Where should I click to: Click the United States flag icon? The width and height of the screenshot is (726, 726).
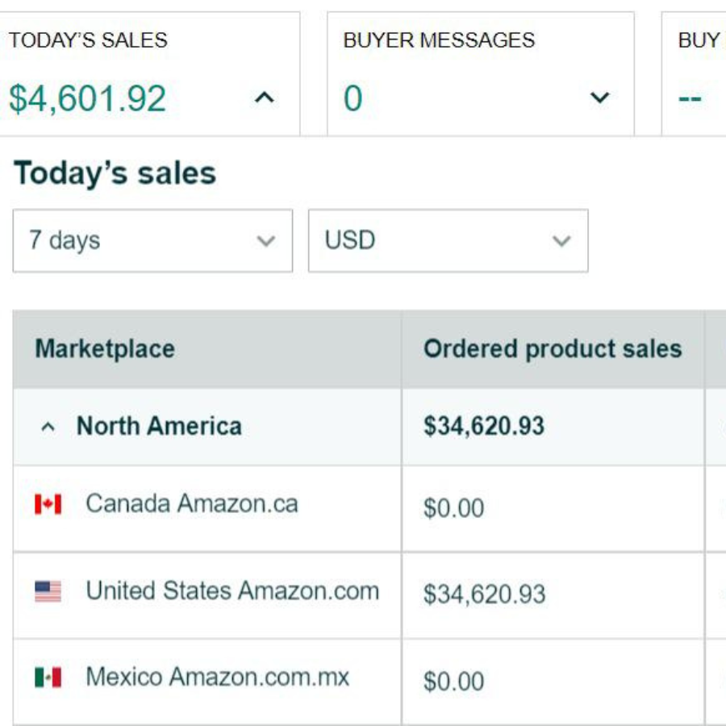click(x=48, y=591)
